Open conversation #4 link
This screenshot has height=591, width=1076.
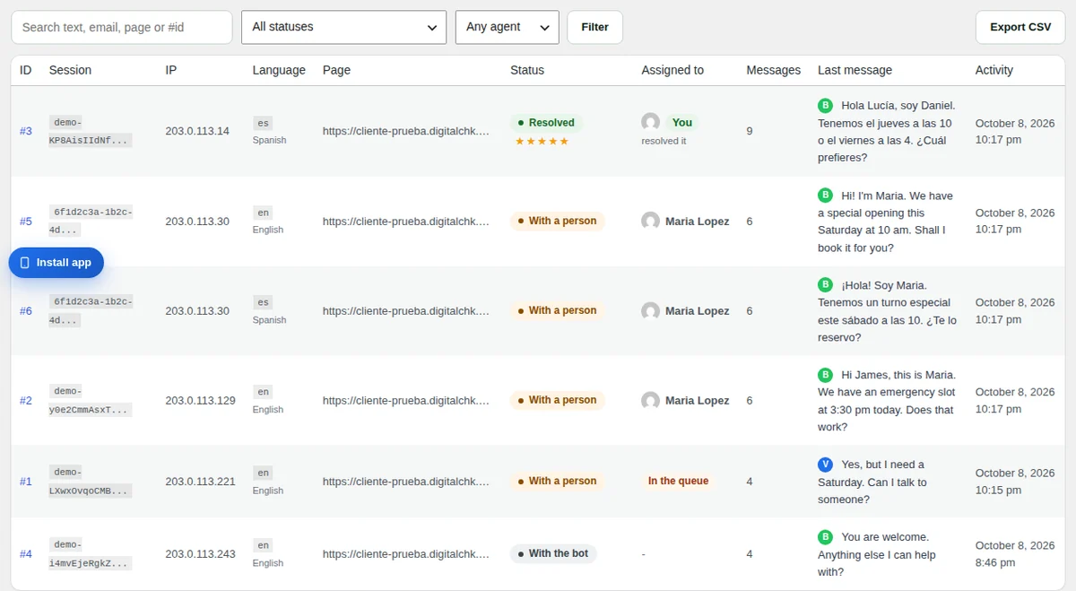tap(26, 554)
